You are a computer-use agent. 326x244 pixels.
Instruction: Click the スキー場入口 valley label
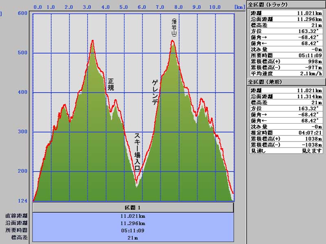coord(137,152)
